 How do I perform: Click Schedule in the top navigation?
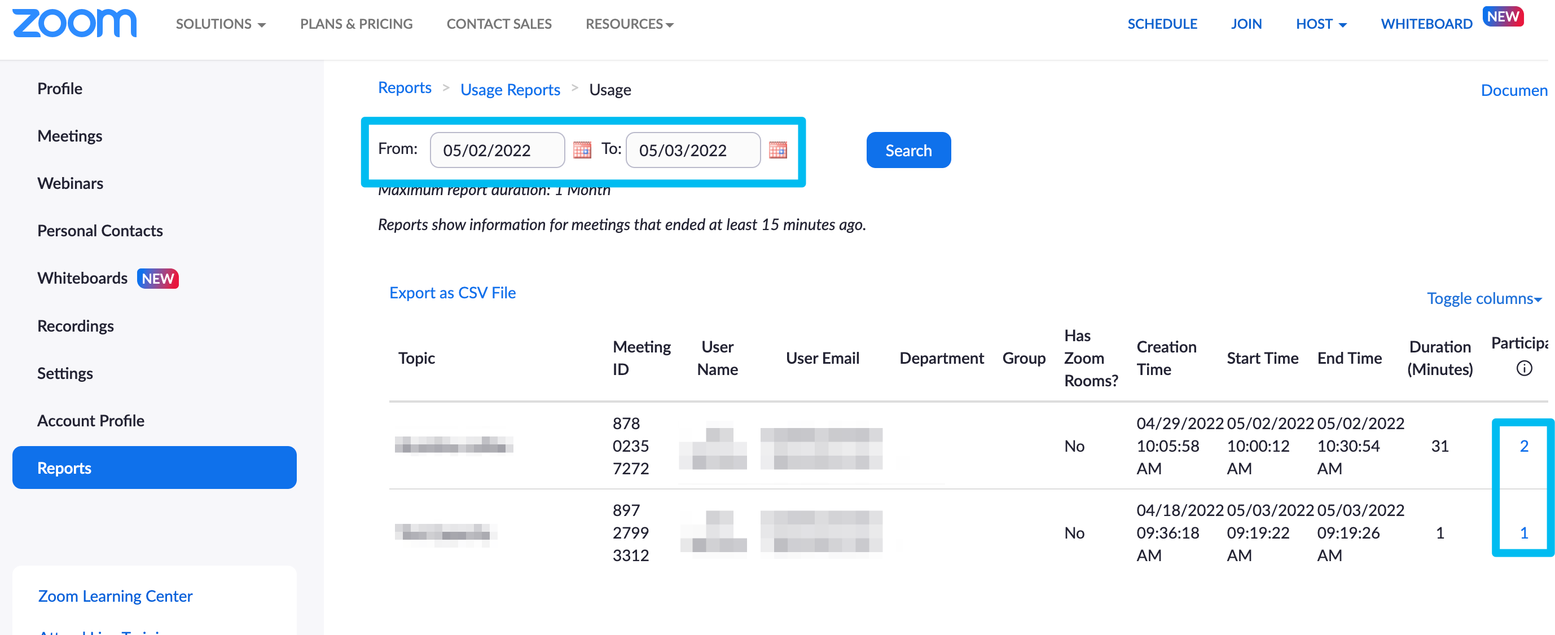point(1162,24)
